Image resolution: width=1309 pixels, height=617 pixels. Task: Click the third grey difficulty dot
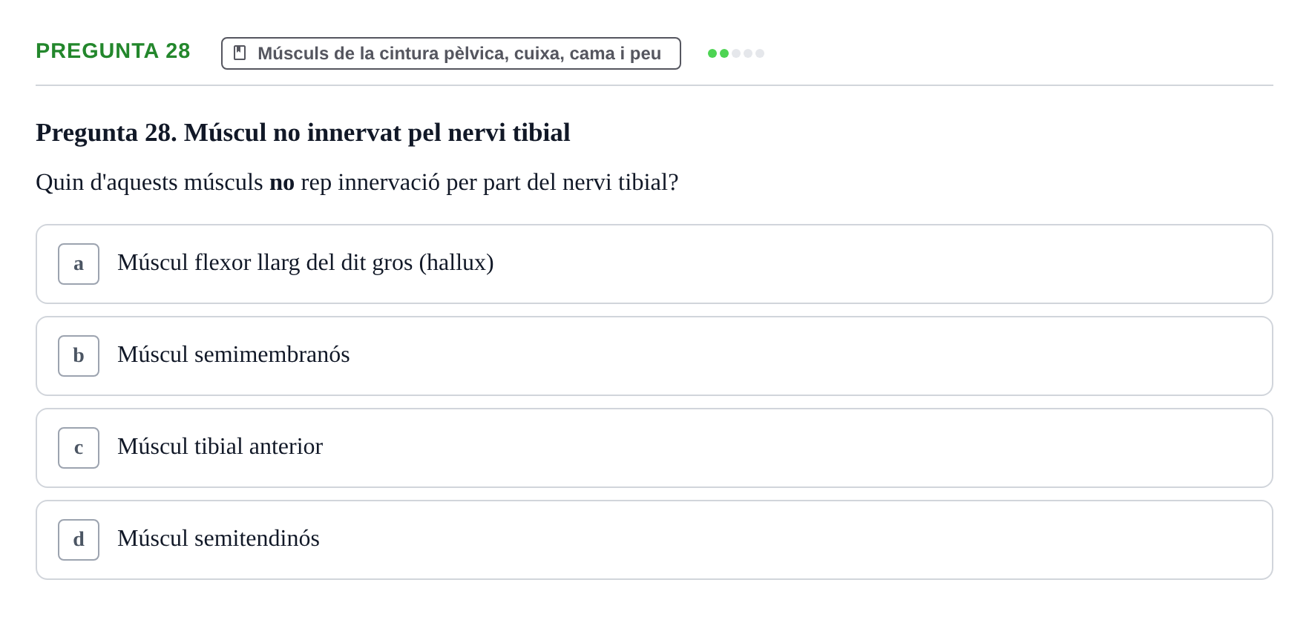(x=736, y=53)
